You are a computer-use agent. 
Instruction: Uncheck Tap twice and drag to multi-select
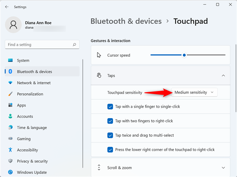click(110, 135)
